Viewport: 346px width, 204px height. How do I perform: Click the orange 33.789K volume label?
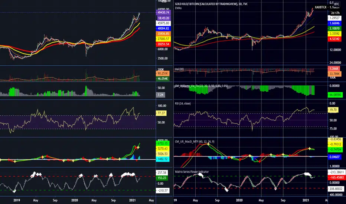(x=334, y=74)
